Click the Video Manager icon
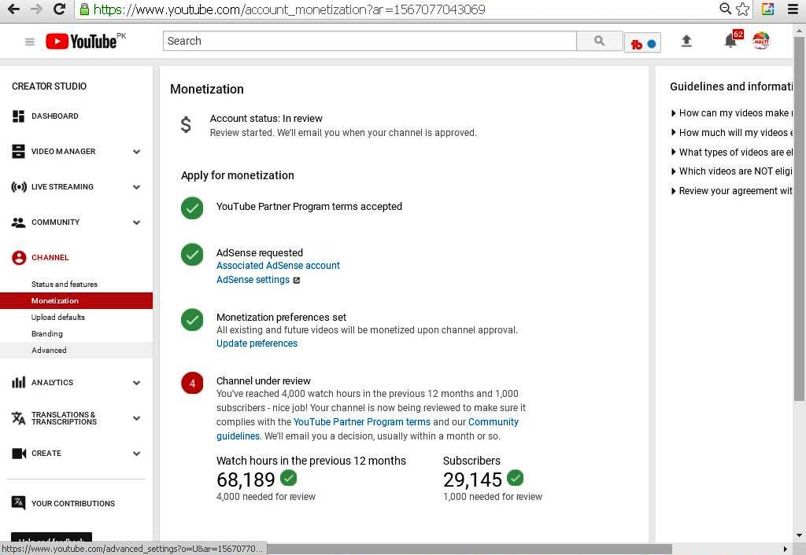The width and height of the screenshot is (806, 555). [x=19, y=152]
